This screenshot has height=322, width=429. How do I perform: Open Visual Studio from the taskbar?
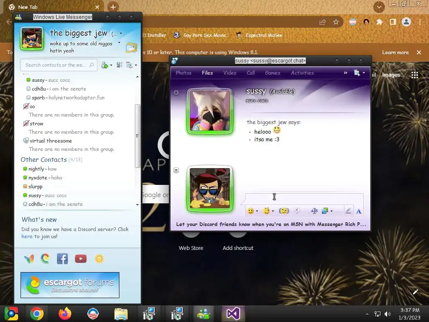point(233,314)
